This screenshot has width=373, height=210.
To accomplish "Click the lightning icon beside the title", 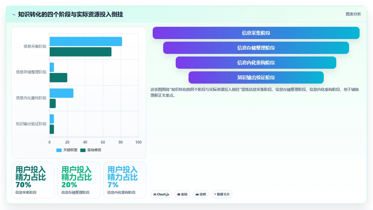I will click(x=14, y=14).
